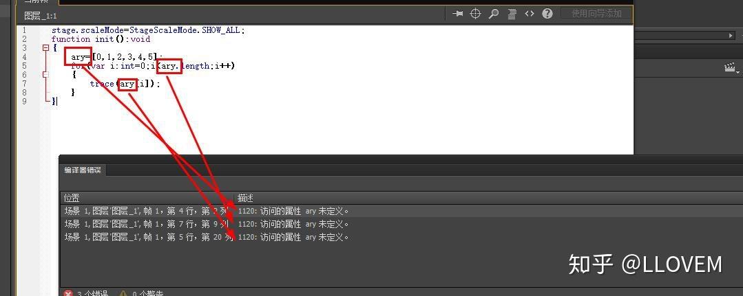Open the scene clapperboard dropdown
This screenshot has width=743, height=296.
731,68
